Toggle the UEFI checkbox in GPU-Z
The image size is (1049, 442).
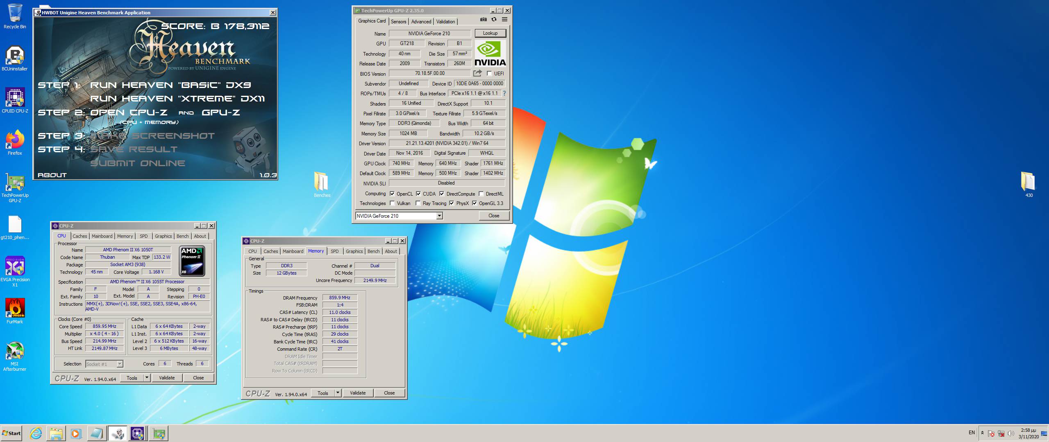489,74
